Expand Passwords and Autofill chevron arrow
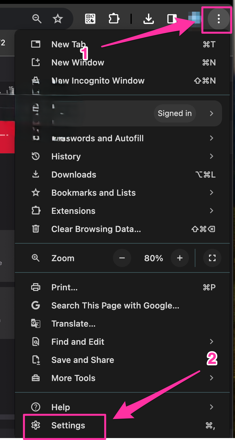Viewport: 235px width, 440px height. (212, 138)
